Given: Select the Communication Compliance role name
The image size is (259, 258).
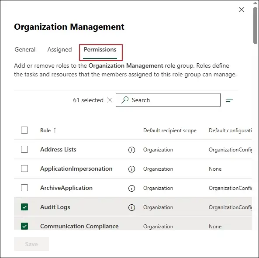Looking at the screenshot, I should click(x=79, y=226).
